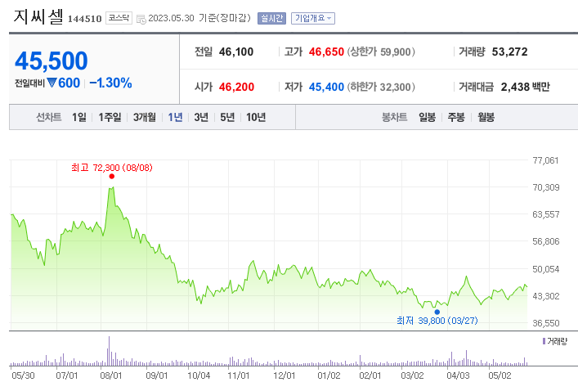The image size is (578, 391).
Task: Click the 77,061 price axis label
Action: pos(545,160)
